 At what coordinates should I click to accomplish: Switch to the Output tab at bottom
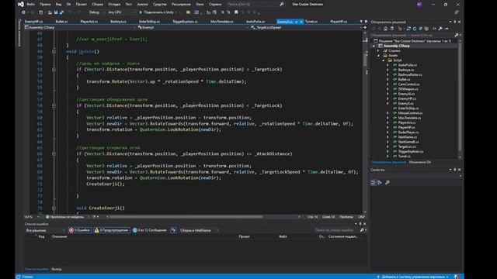click(57, 269)
